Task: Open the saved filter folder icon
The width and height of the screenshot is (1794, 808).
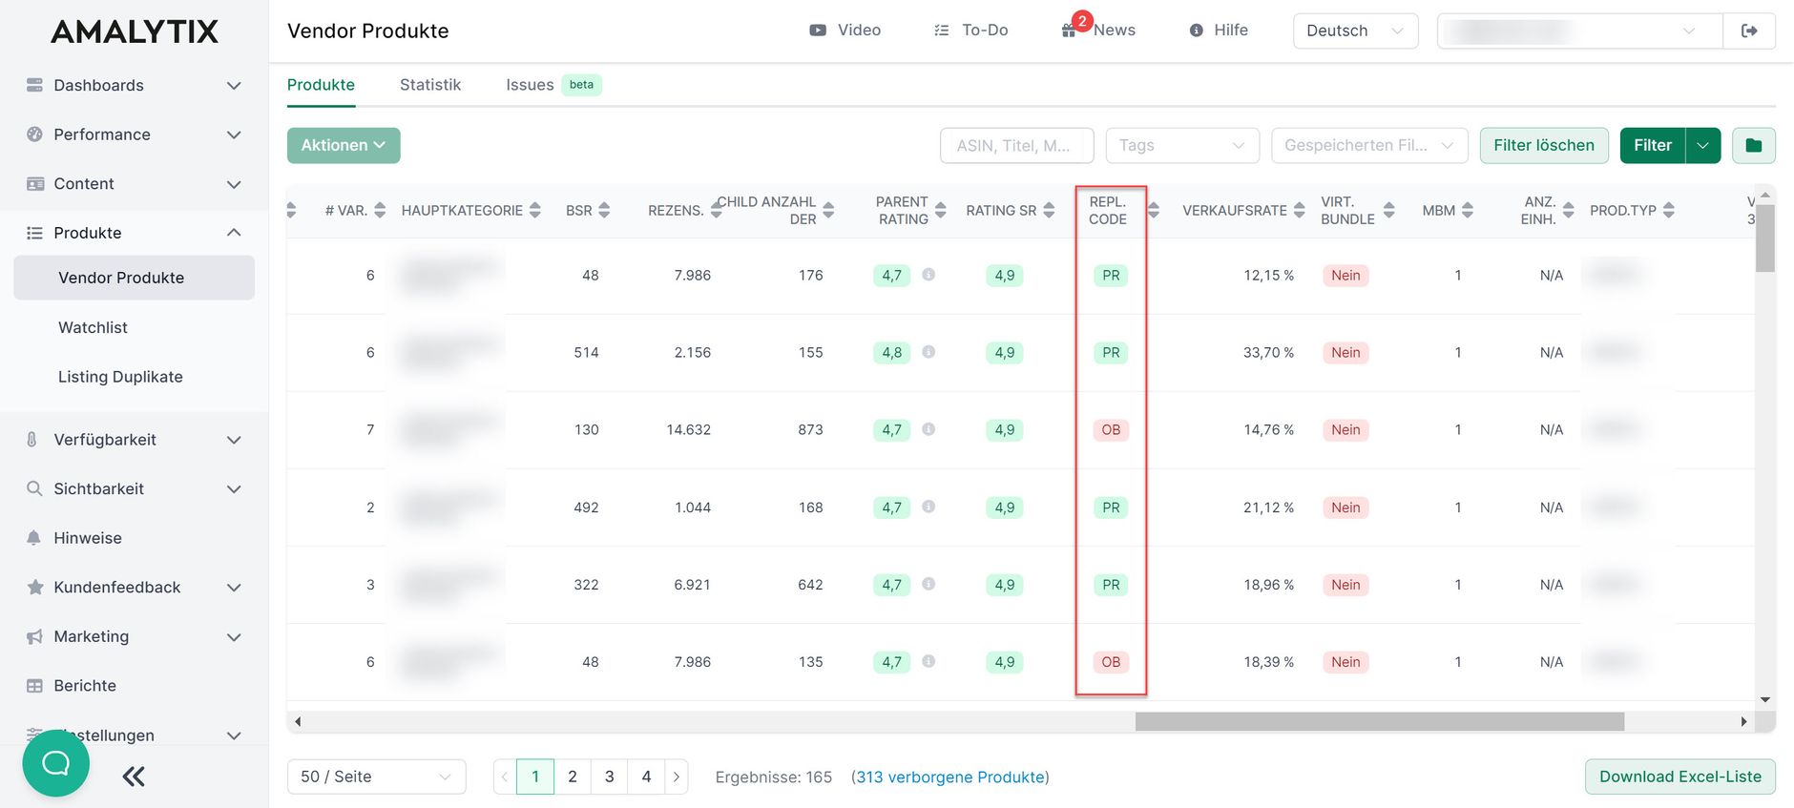Action: pyautogui.click(x=1753, y=145)
